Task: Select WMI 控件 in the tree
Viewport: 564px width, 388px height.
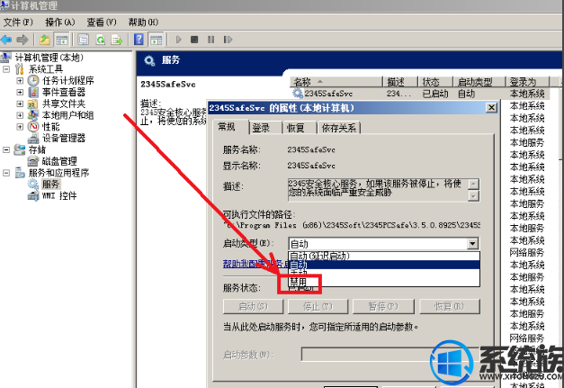Action: coord(59,195)
